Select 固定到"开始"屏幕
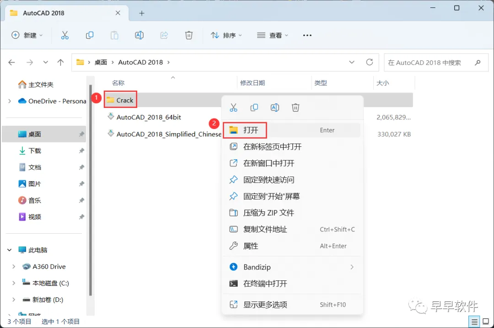The image size is (494, 328). click(292, 196)
